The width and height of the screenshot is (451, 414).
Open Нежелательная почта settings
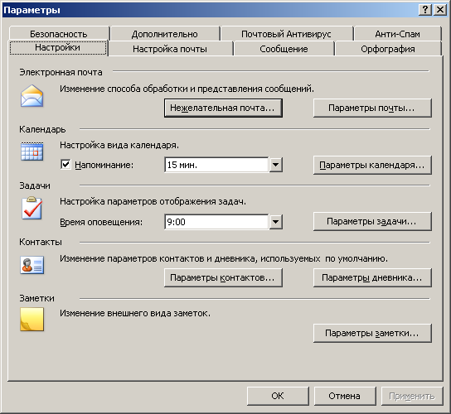tap(223, 108)
